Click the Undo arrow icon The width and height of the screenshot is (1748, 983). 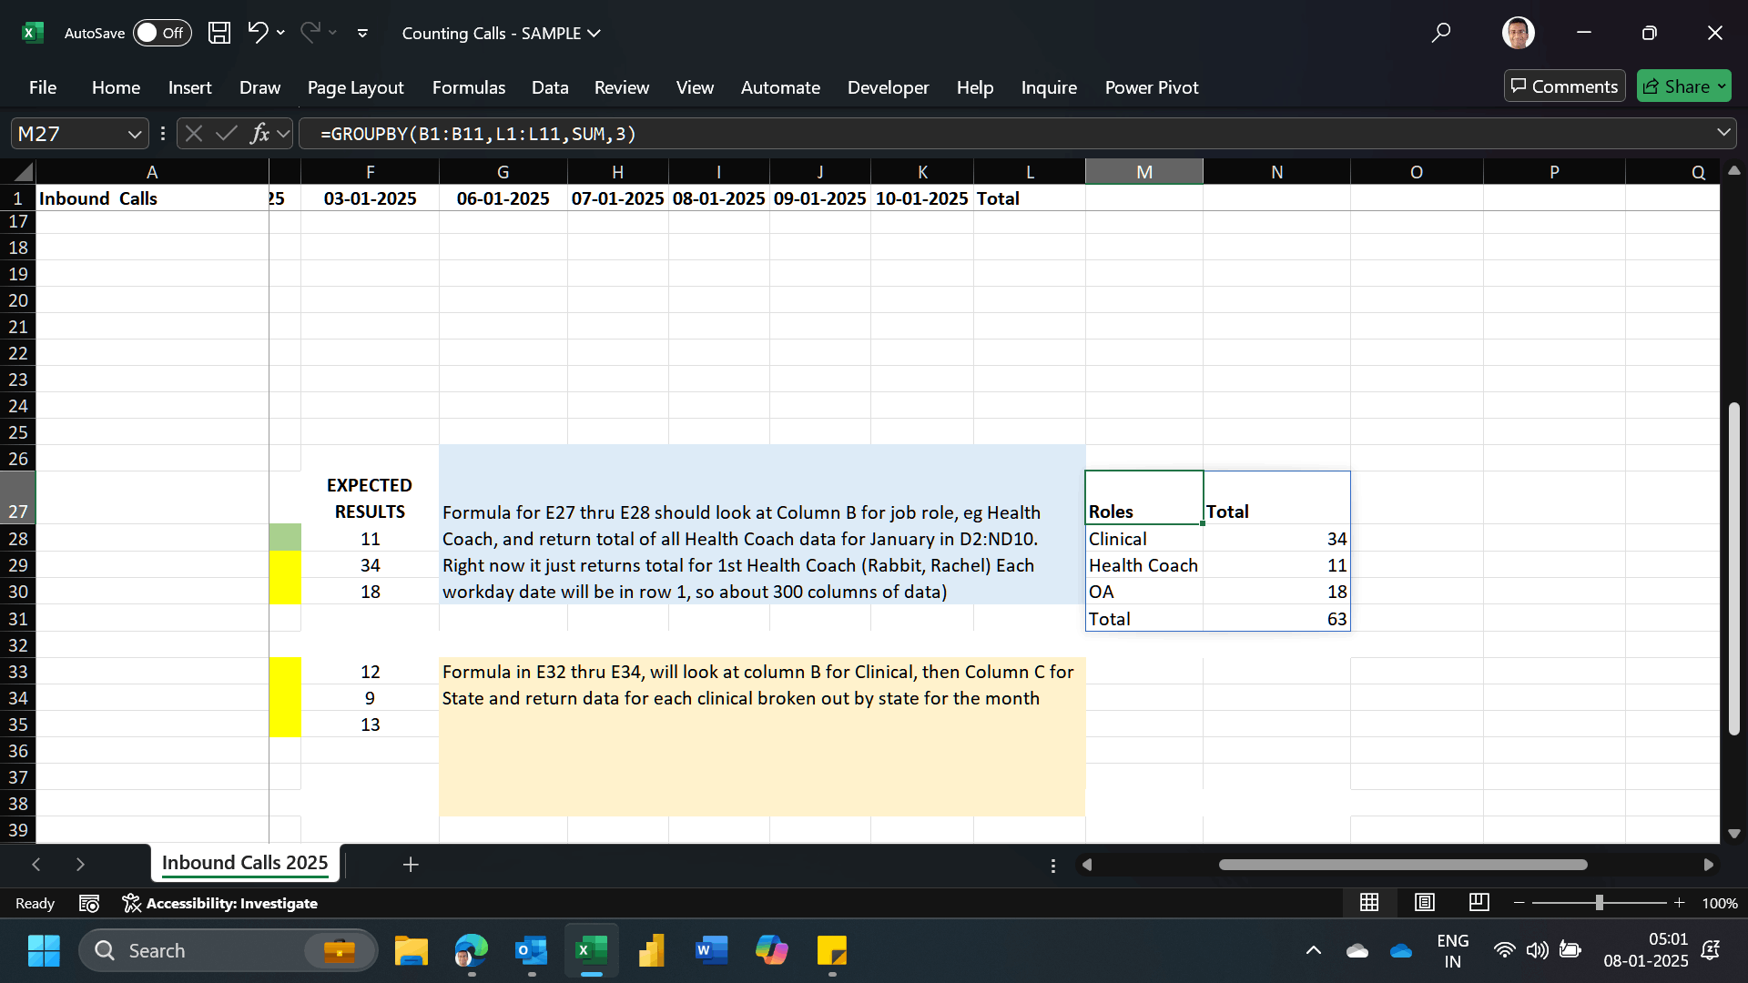pyautogui.click(x=258, y=33)
